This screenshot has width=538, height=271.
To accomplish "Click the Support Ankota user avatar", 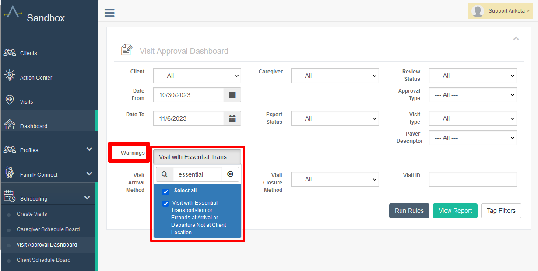I will 478,11.
